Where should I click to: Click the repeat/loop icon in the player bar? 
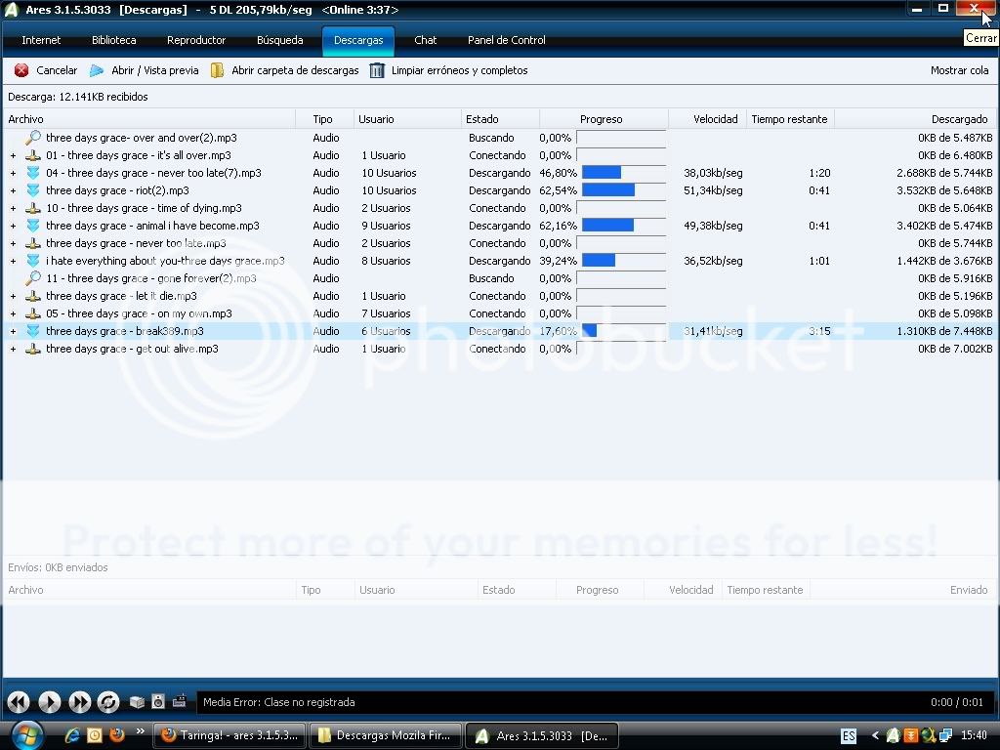pyautogui.click(x=108, y=702)
